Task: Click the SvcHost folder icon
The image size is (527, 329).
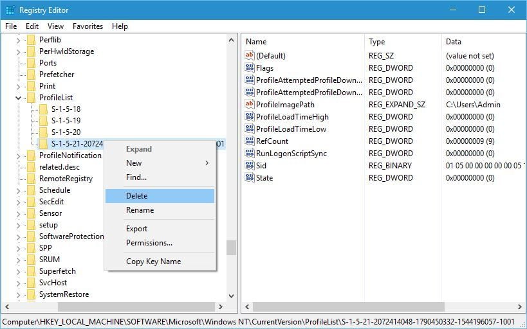Action: pyautogui.click(x=32, y=283)
